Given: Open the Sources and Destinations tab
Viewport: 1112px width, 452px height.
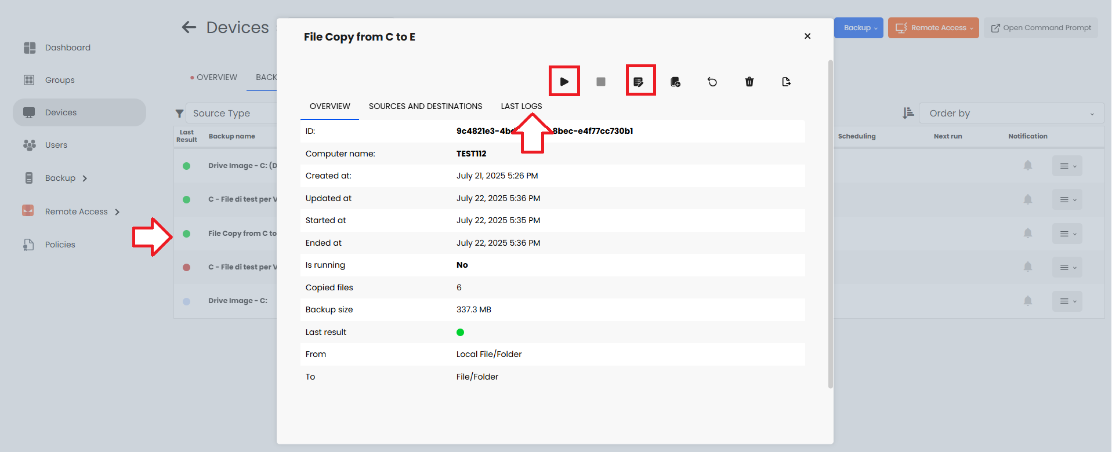Looking at the screenshot, I should tap(425, 106).
